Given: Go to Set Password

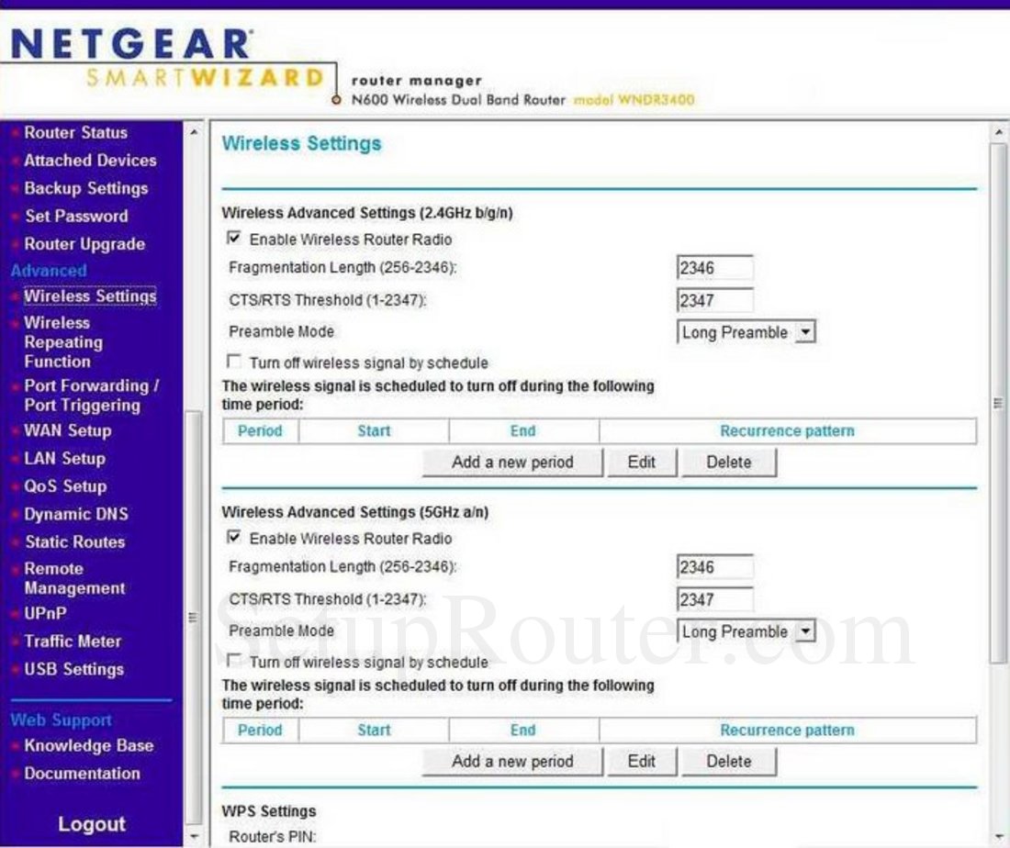Looking at the screenshot, I should [75, 216].
